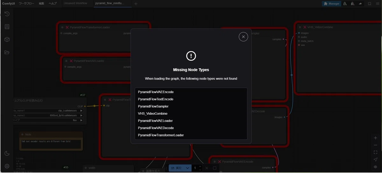This screenshot has width=382, height=173.
Task: Click next arrow on clip_l.safetensors field
Action: pos(81,111)
